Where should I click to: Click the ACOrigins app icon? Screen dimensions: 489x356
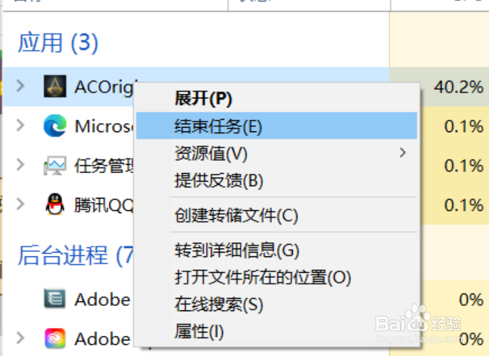[x=55, y=87]
